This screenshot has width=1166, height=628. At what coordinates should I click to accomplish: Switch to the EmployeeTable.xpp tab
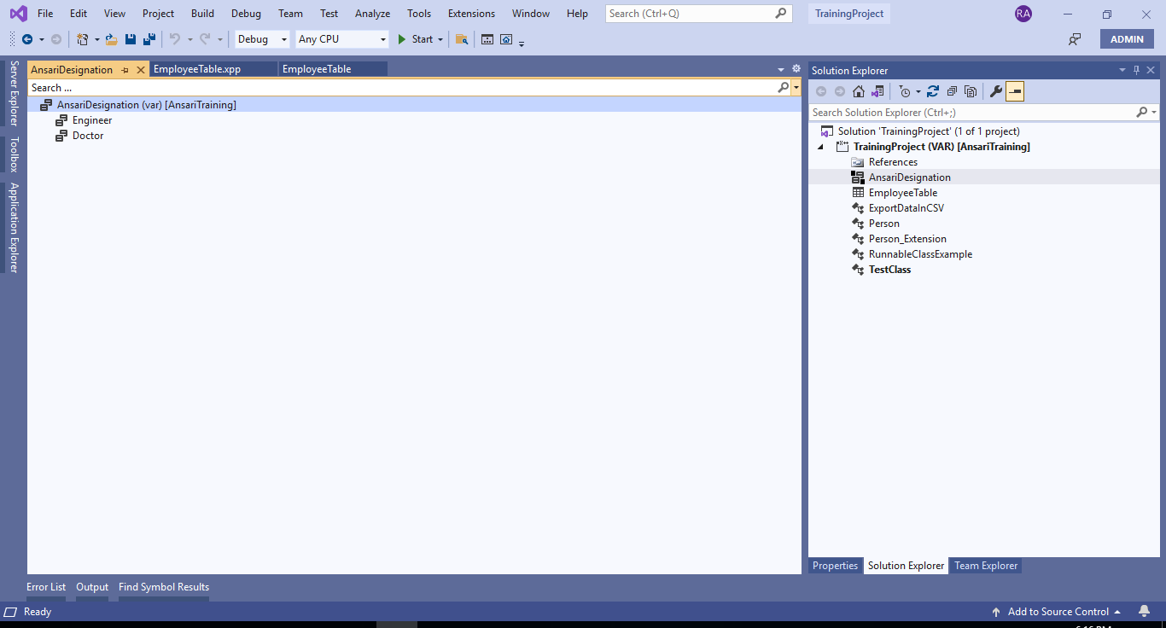click(197, 69)
